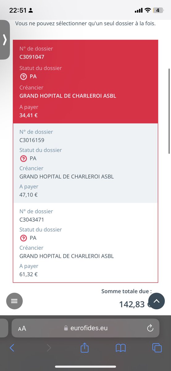Tap the Safari share icon
171x371 pixels.
[85, 348]
